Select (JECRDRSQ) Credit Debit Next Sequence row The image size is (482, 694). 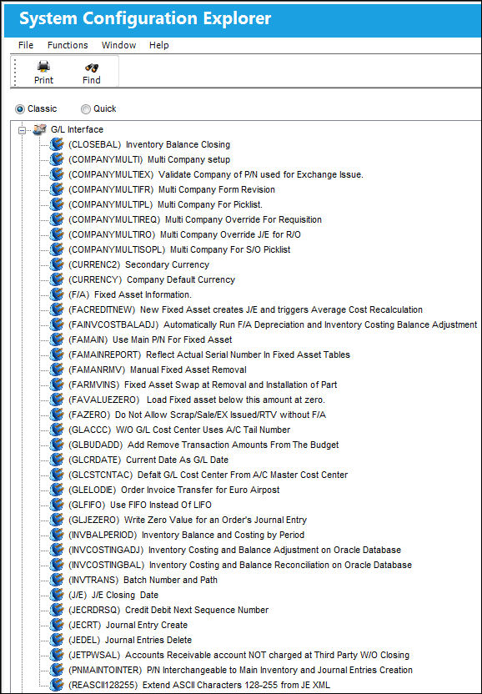pyautogui.click(x=168, y=611)
